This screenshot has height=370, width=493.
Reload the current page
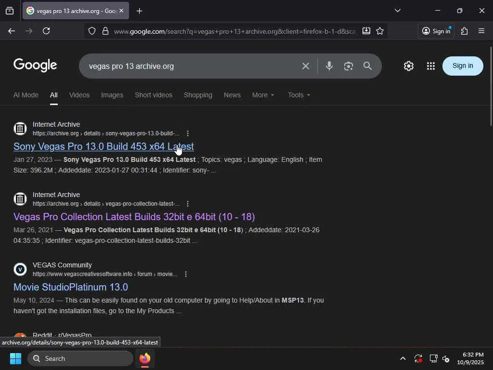click(46, 31)
